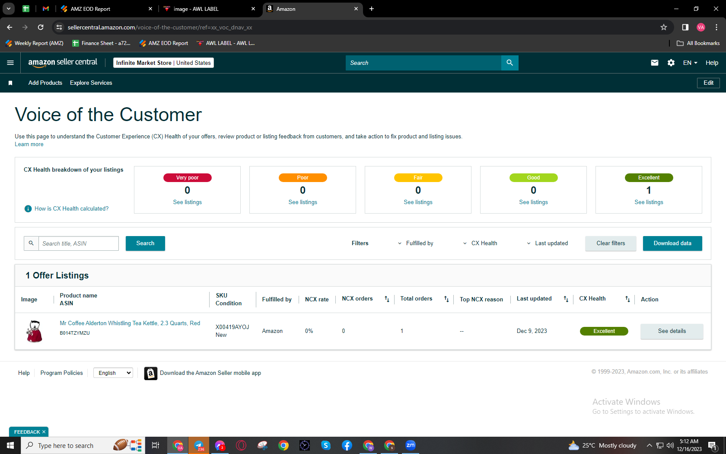Open Chrome three-dot menu
The height and width of the screenshot is (454, 726).
click(x=716, y=27)
